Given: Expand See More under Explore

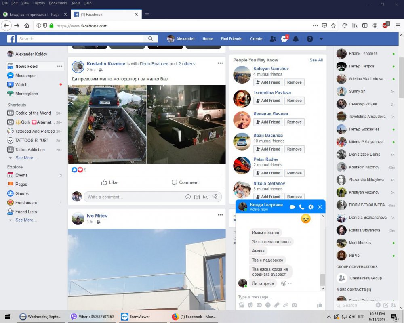Looking at the screenshot, I should [26, 220].
